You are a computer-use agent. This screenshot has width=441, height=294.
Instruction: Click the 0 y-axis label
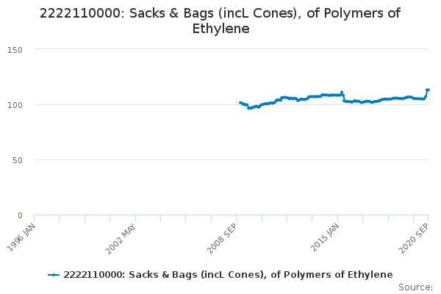point(21,215)
